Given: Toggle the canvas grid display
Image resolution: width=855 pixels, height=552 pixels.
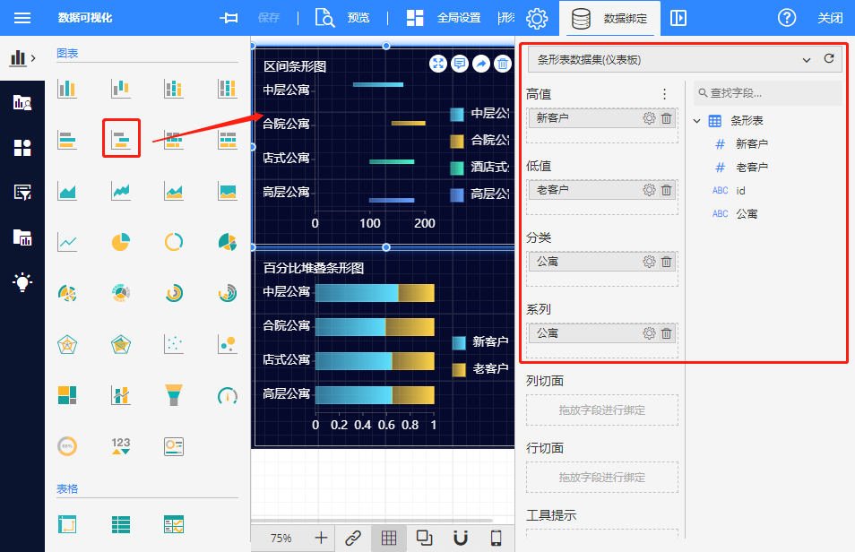Looking at the screenshot, I should click(388, 538).
